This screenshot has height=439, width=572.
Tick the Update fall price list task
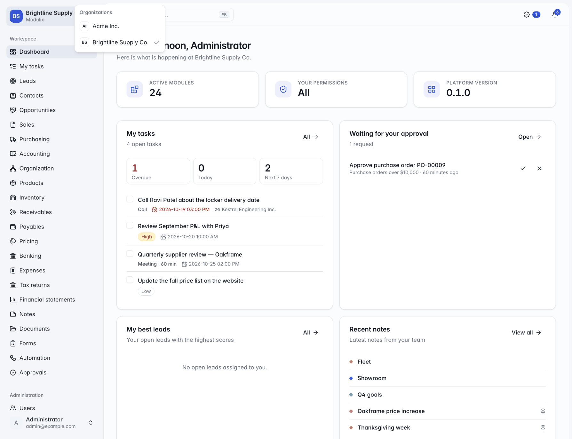tap(130, 280)
